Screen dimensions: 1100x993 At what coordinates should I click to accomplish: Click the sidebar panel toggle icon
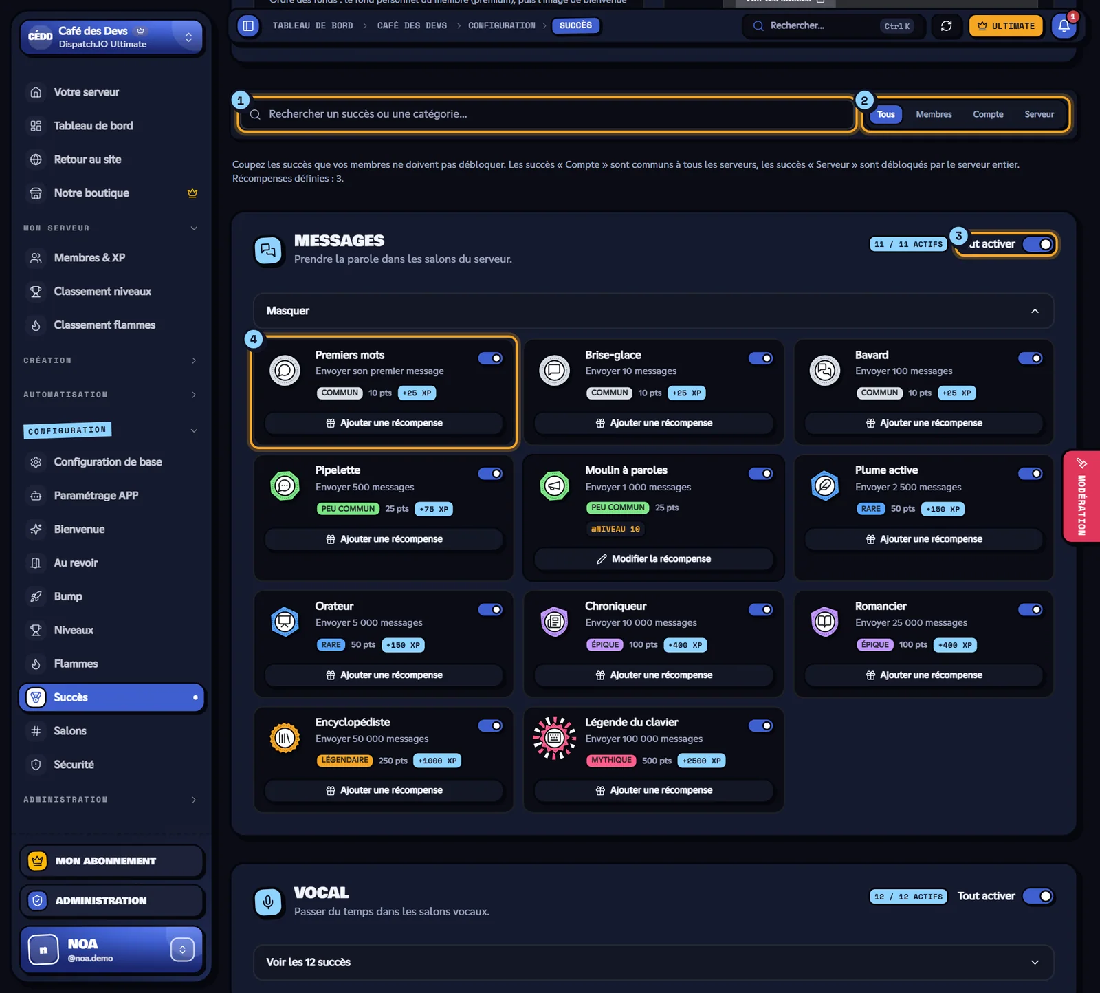click(x=248, y=26)
